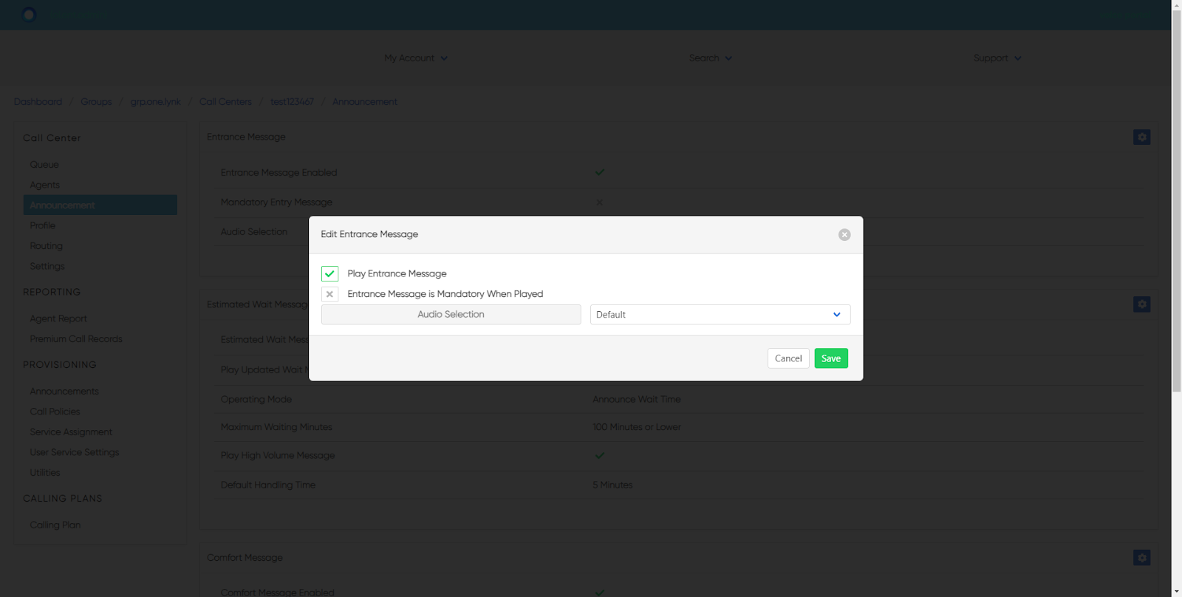1182x597 pixels.
Task: Select Settings in sidebar
Action: tap(47, 266)
